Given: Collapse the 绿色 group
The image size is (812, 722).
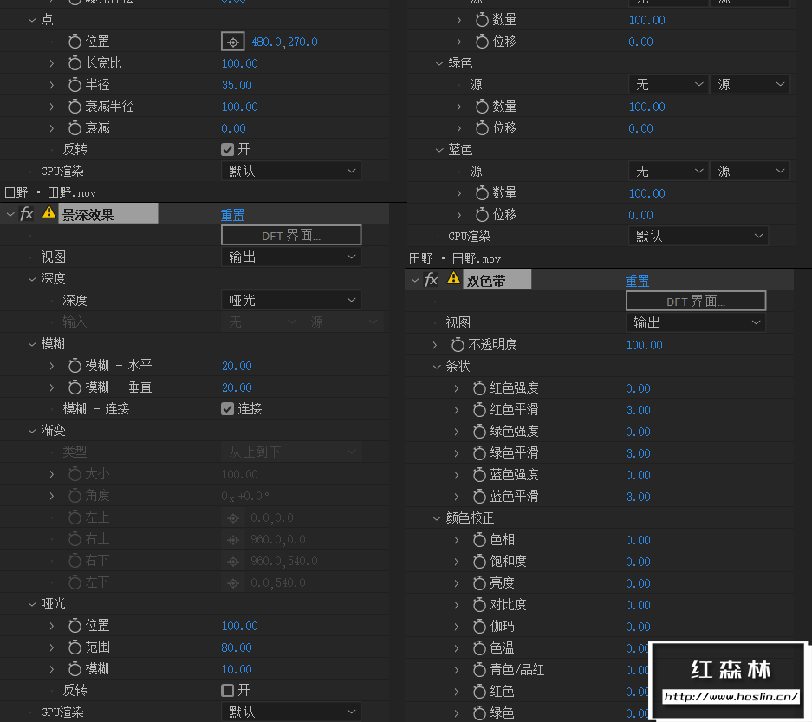Looking at the screenshot, I should coord(439,63).
